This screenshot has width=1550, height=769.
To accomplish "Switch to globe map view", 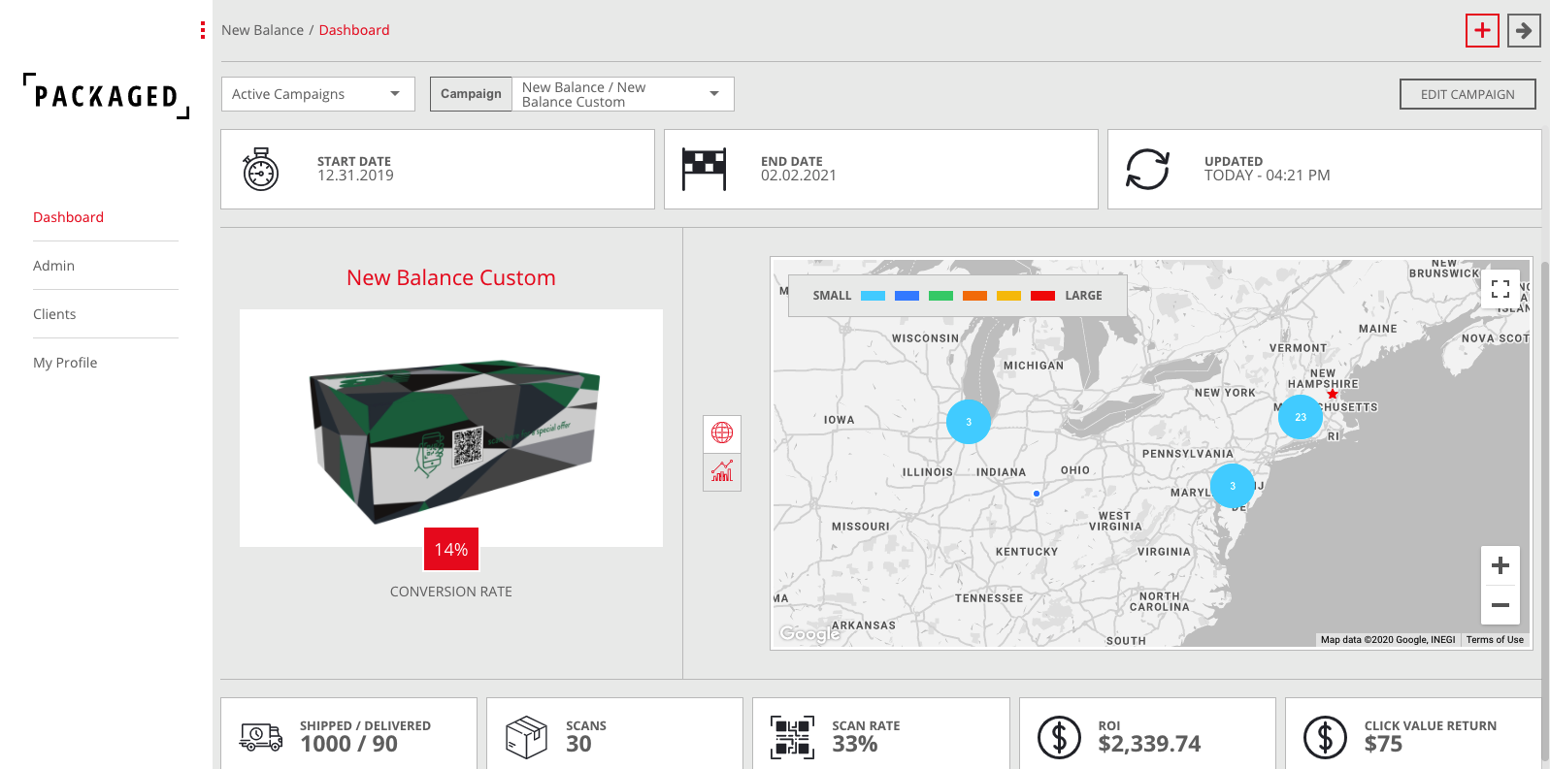I will coord(722,433).
